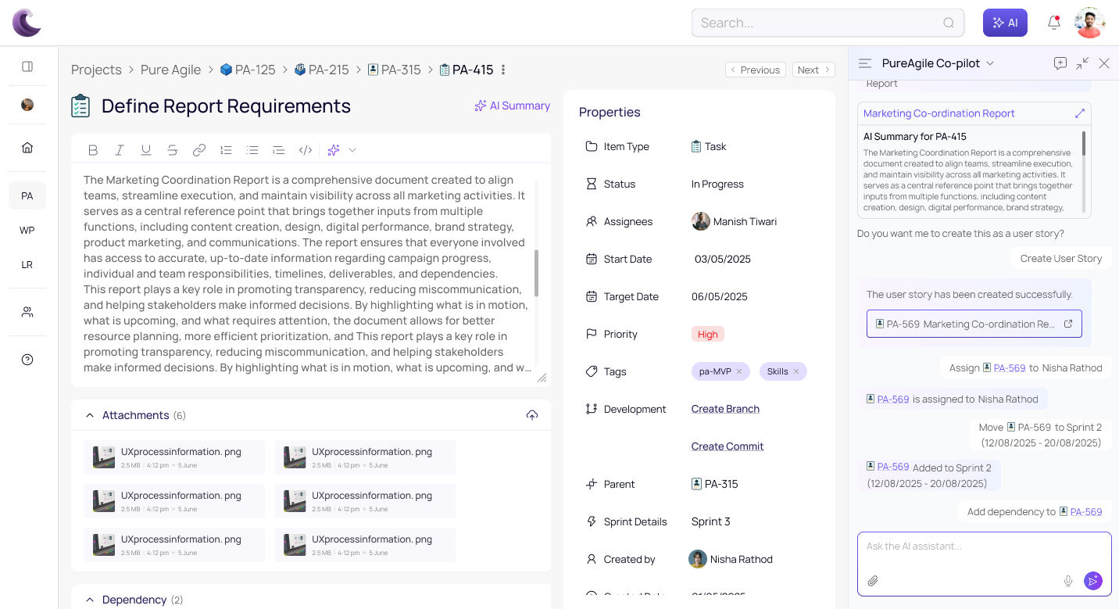Open the PA project in the sidebar
The width and height of the screenshot is (1119, 609).
(27, 195)
